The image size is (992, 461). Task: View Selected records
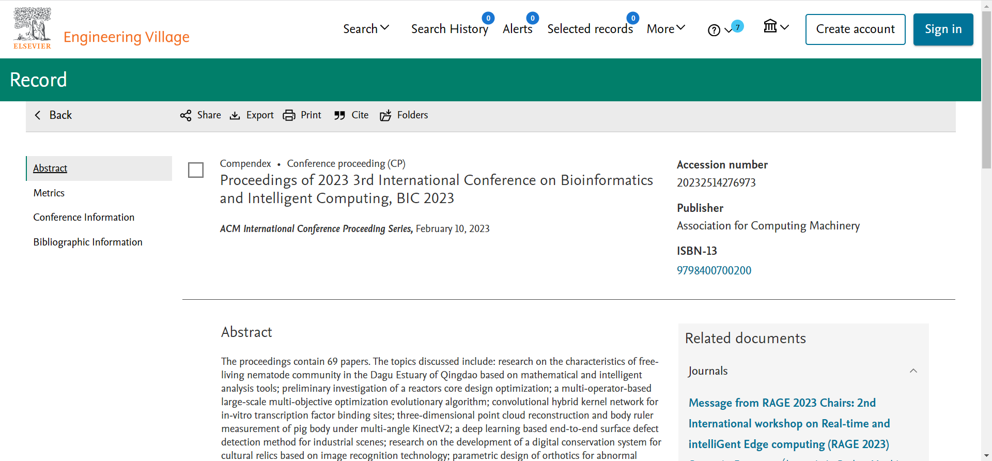pyautogui.click(x=590, y=29)
